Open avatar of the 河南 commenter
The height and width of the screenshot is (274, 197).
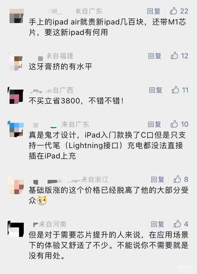click(x=16, y=230)
